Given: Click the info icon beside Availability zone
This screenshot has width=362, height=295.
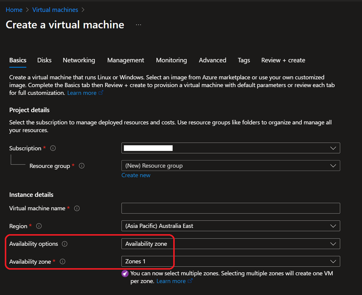Looking at the screenshot, I should point(63,262).
